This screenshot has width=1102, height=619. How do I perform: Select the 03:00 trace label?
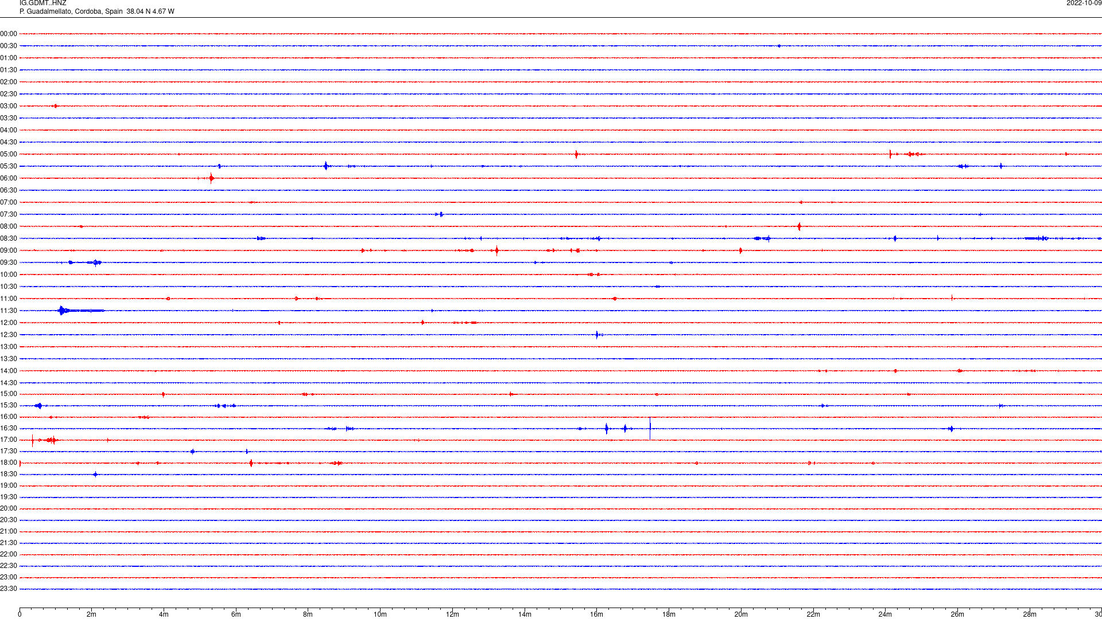point(9,106)
